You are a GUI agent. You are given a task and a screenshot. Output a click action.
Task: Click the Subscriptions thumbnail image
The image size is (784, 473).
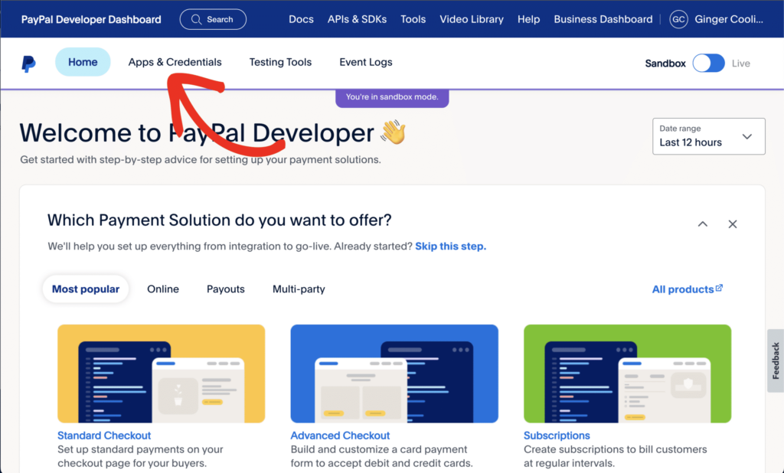point(628,374)
